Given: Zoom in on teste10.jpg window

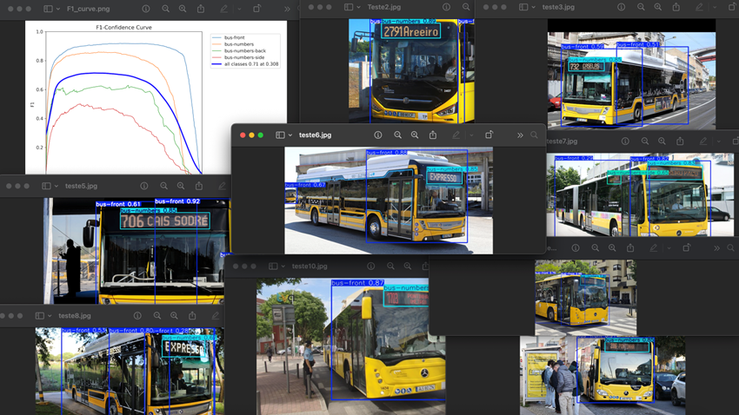Looking at the screenshot, I should click(408, 267).
